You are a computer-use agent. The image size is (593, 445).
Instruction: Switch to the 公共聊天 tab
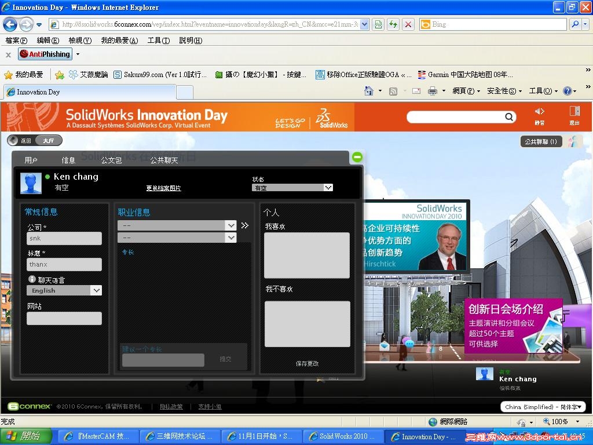(164, 160)
